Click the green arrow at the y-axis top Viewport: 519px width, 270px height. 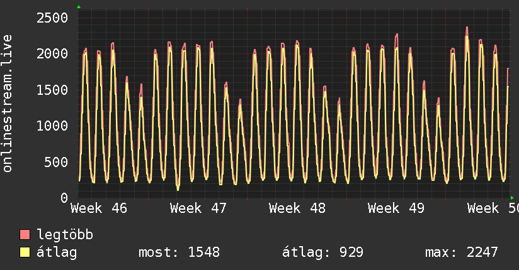pyautogui.click(x=79, y=7)
